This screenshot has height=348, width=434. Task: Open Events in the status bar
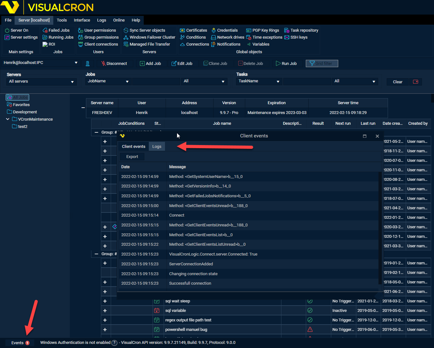pos(20,343)
